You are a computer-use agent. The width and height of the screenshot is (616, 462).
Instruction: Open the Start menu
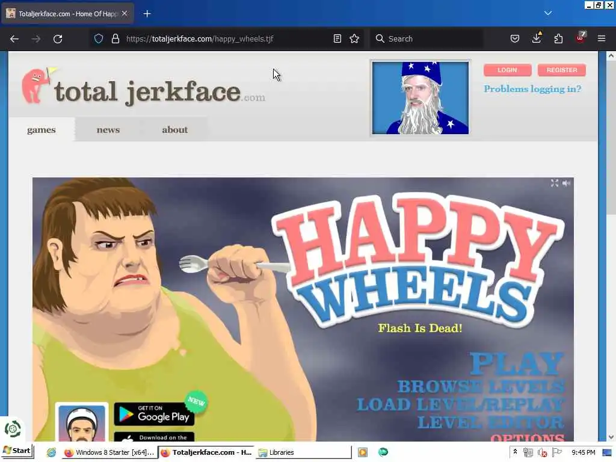point(17,451)
